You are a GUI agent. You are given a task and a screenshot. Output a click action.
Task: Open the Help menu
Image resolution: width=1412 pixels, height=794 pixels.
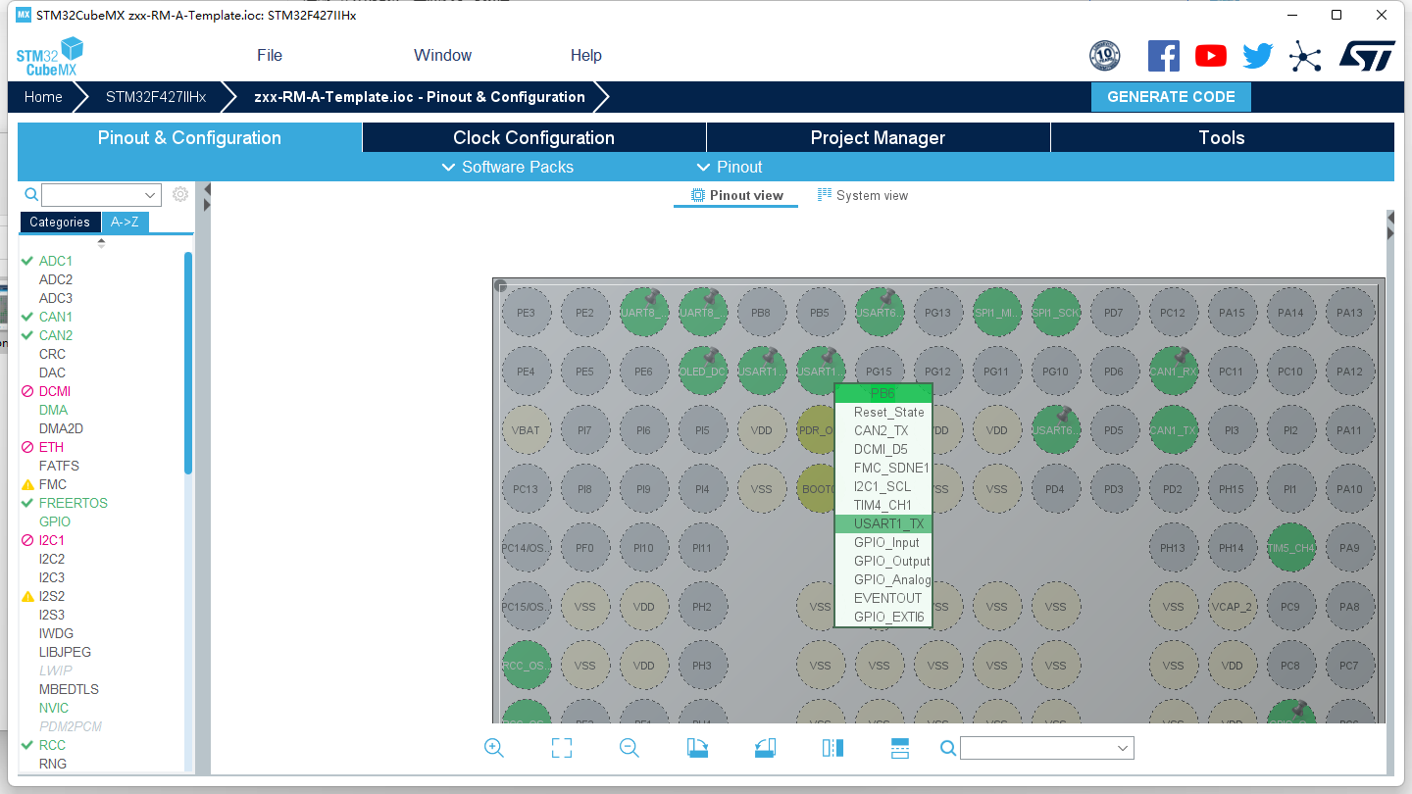(x=586, y=56)
